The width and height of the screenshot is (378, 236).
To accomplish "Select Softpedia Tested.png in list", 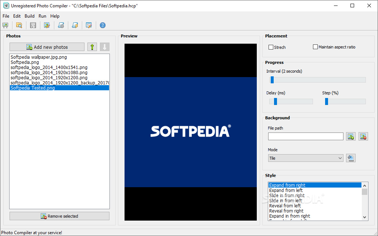I will tap(60, 88).
